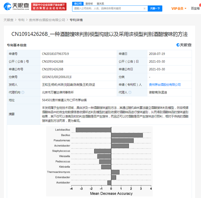Click the address 564501贵州省遵义市仁怀市茅台镇
This screenshot has width=201, height=198.
[x=64, y=100]
